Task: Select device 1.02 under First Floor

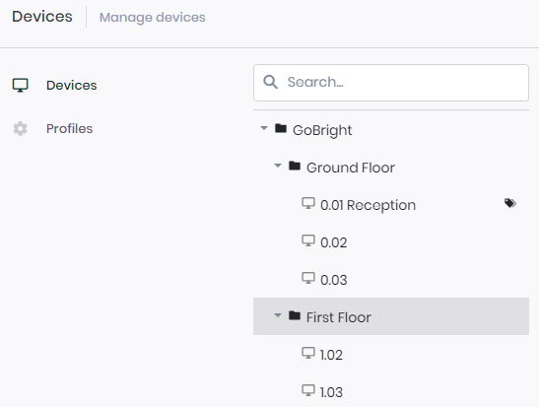Action: [391, 355]
